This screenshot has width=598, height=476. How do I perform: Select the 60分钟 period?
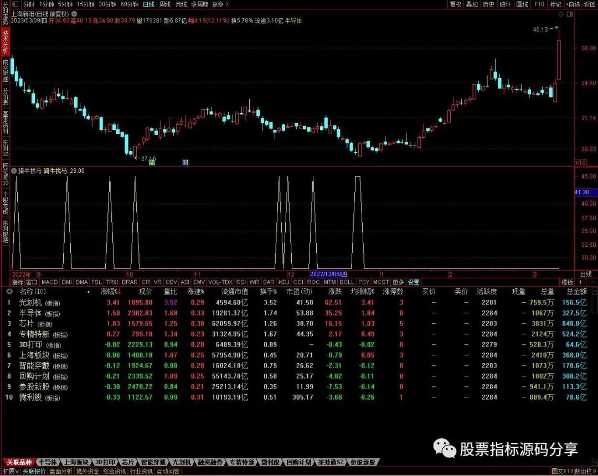coord(129,4)
